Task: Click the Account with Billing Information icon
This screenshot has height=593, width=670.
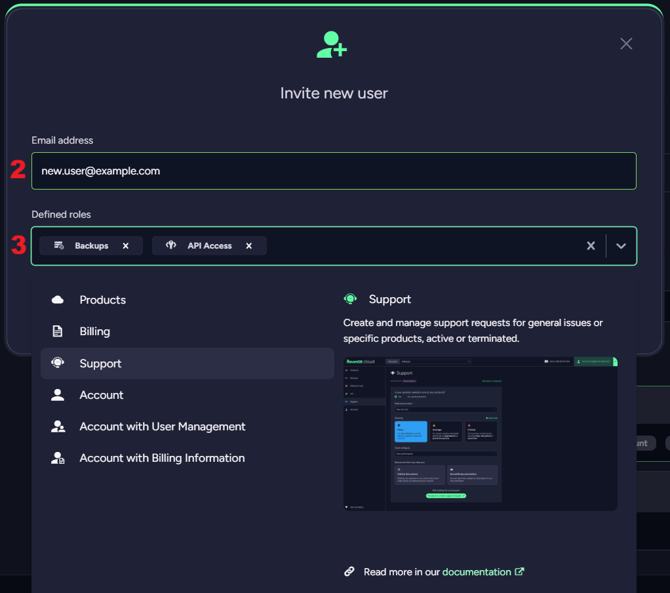Action: 58,458
